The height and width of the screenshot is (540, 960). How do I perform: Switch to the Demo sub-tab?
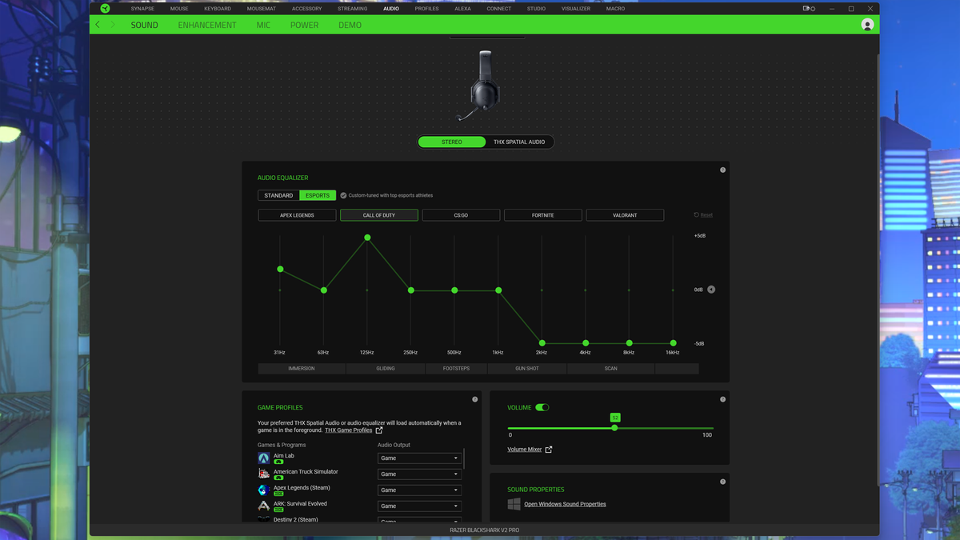point(350,25)
